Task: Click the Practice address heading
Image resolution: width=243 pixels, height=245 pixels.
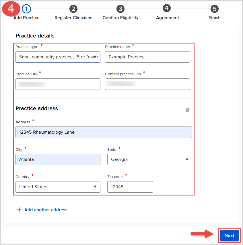Action: tap(37, 108)
